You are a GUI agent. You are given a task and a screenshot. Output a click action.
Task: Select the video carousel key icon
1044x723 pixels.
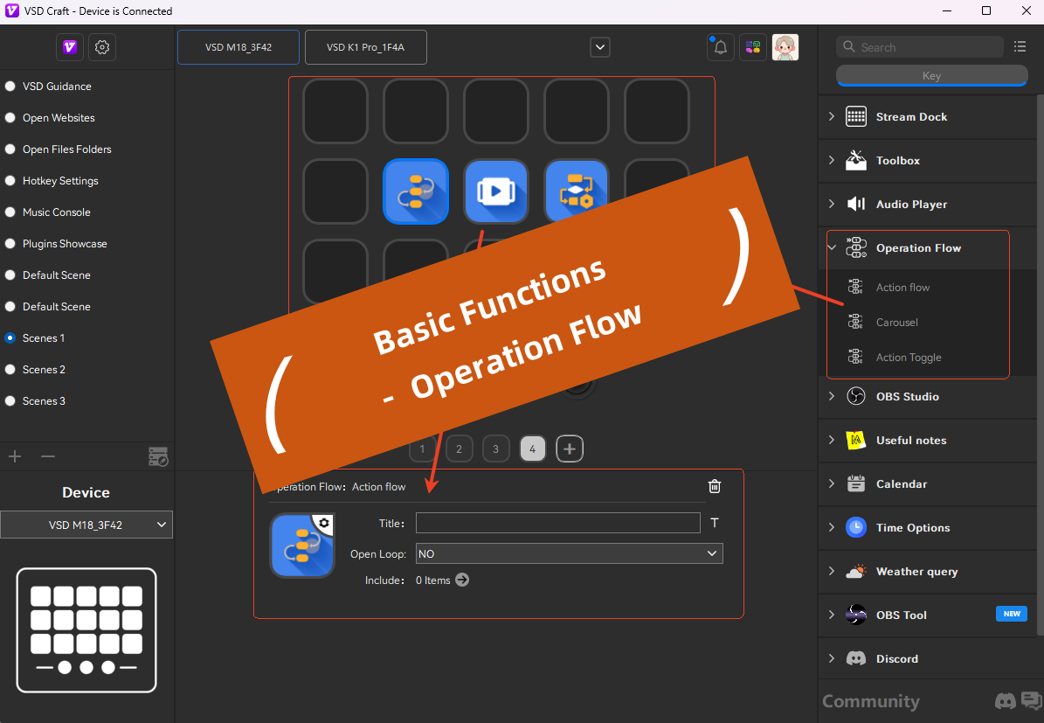[495, 191]
